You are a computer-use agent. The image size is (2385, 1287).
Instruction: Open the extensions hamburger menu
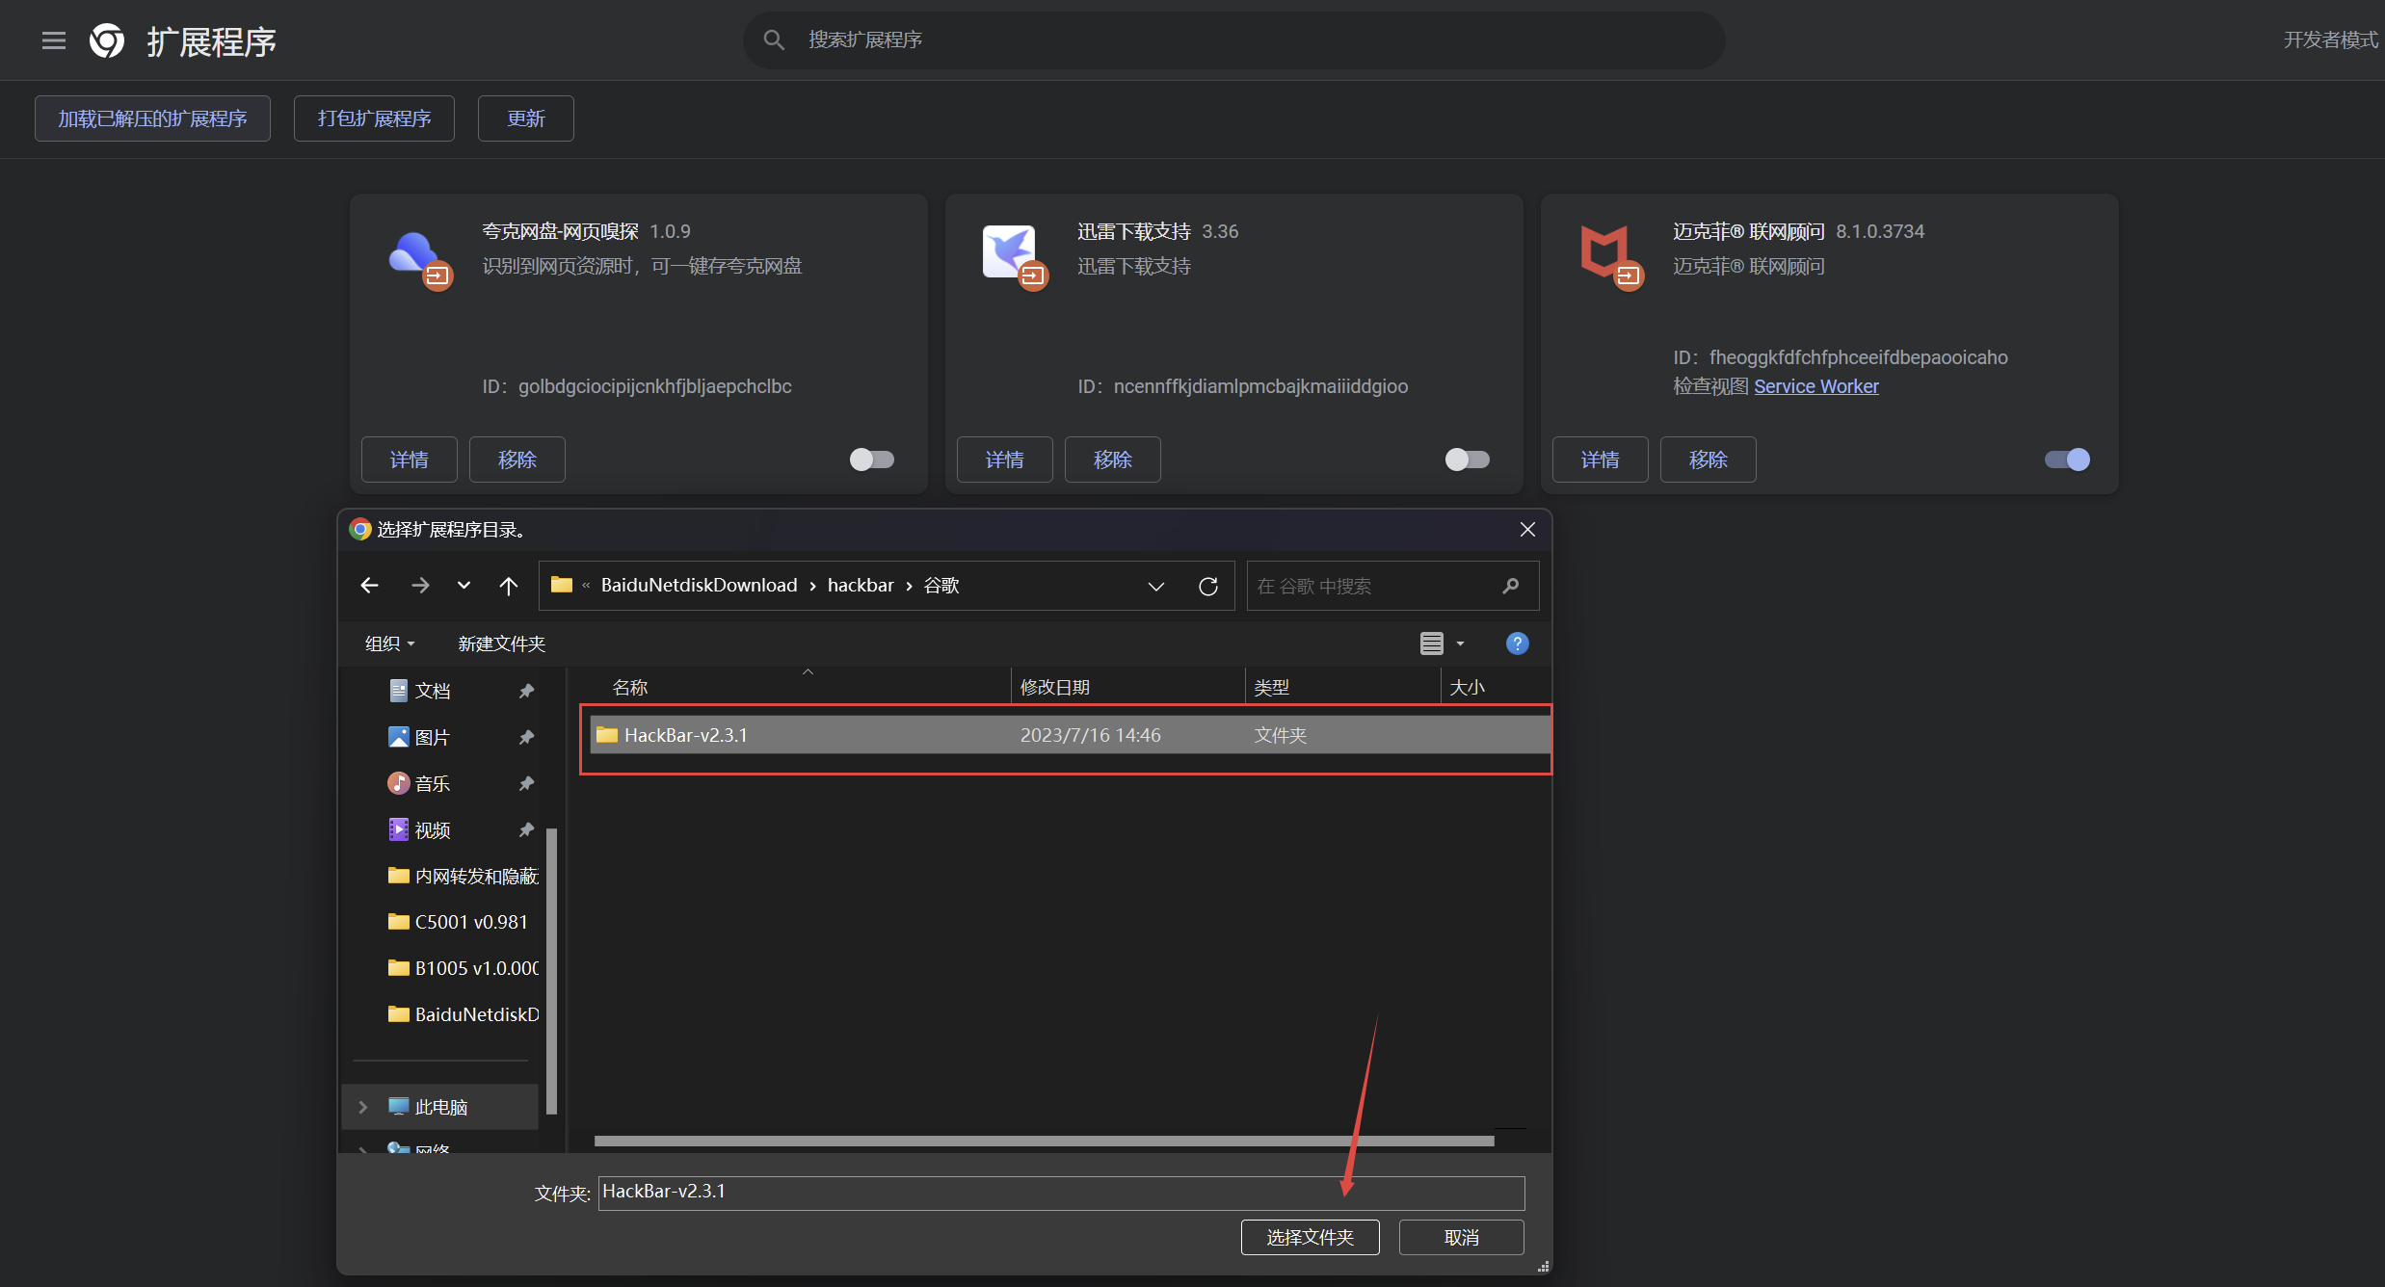pyautogui.click(x=54, y=40)
